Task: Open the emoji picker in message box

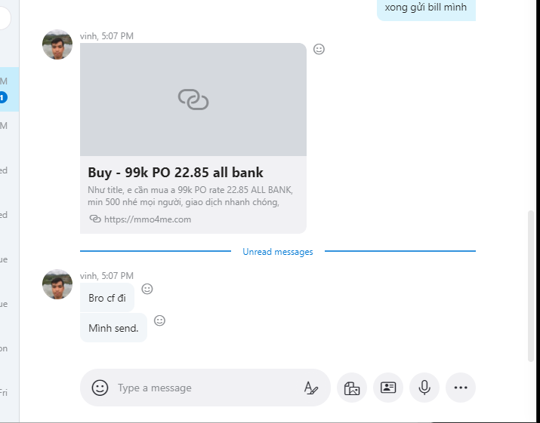Action: pyautogui.click(x=100, y=388)
